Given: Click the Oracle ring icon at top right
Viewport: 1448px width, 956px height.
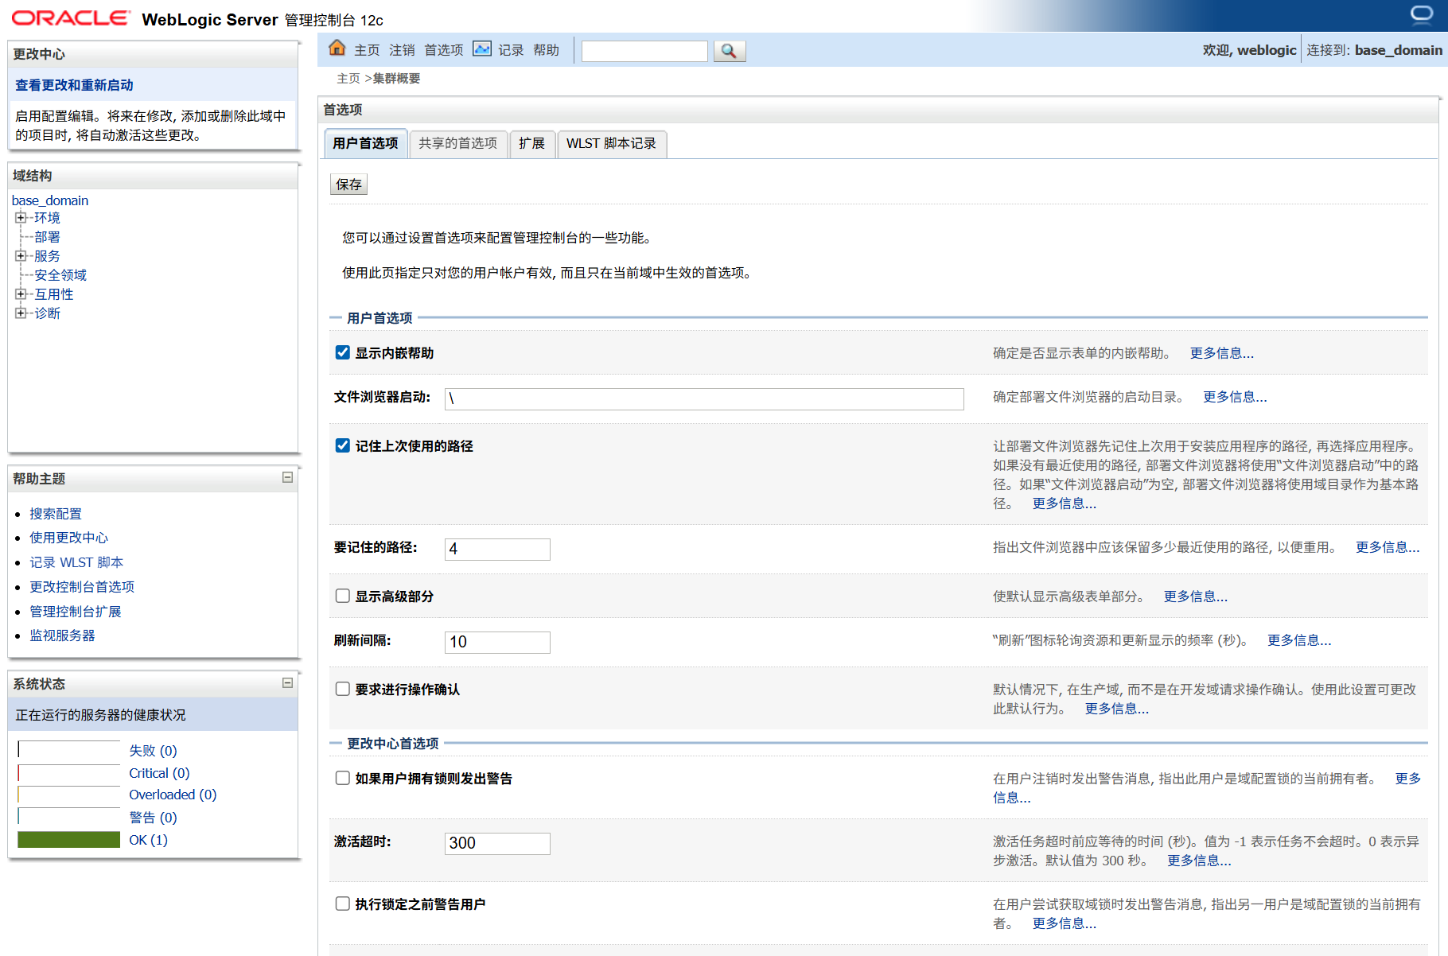Looking at the screenshot, I should 1421,14.
